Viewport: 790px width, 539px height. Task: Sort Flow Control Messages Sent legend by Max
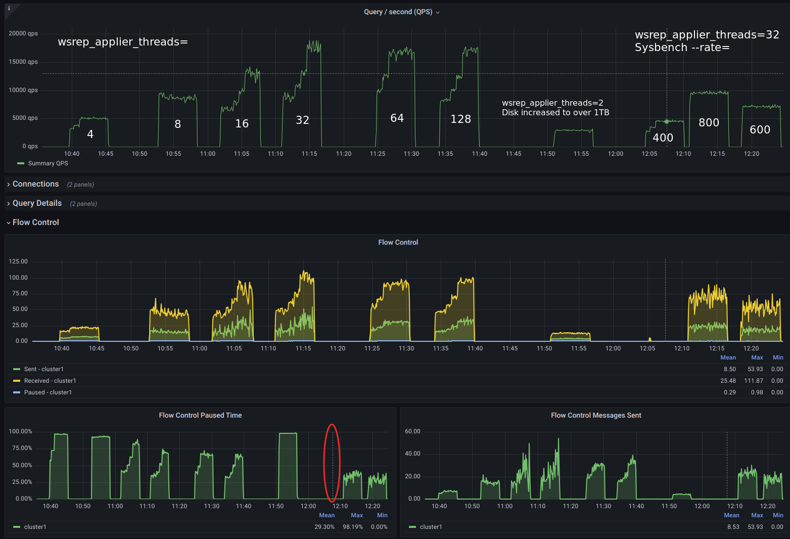pos(757,515)
